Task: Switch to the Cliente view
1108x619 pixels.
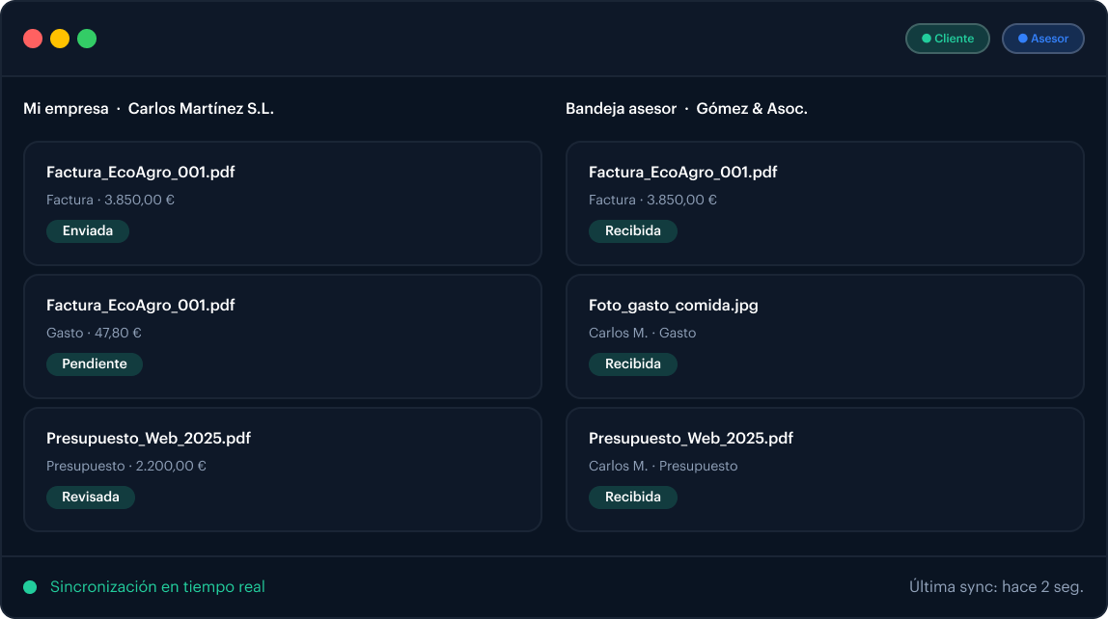Action: coord(948,39)
